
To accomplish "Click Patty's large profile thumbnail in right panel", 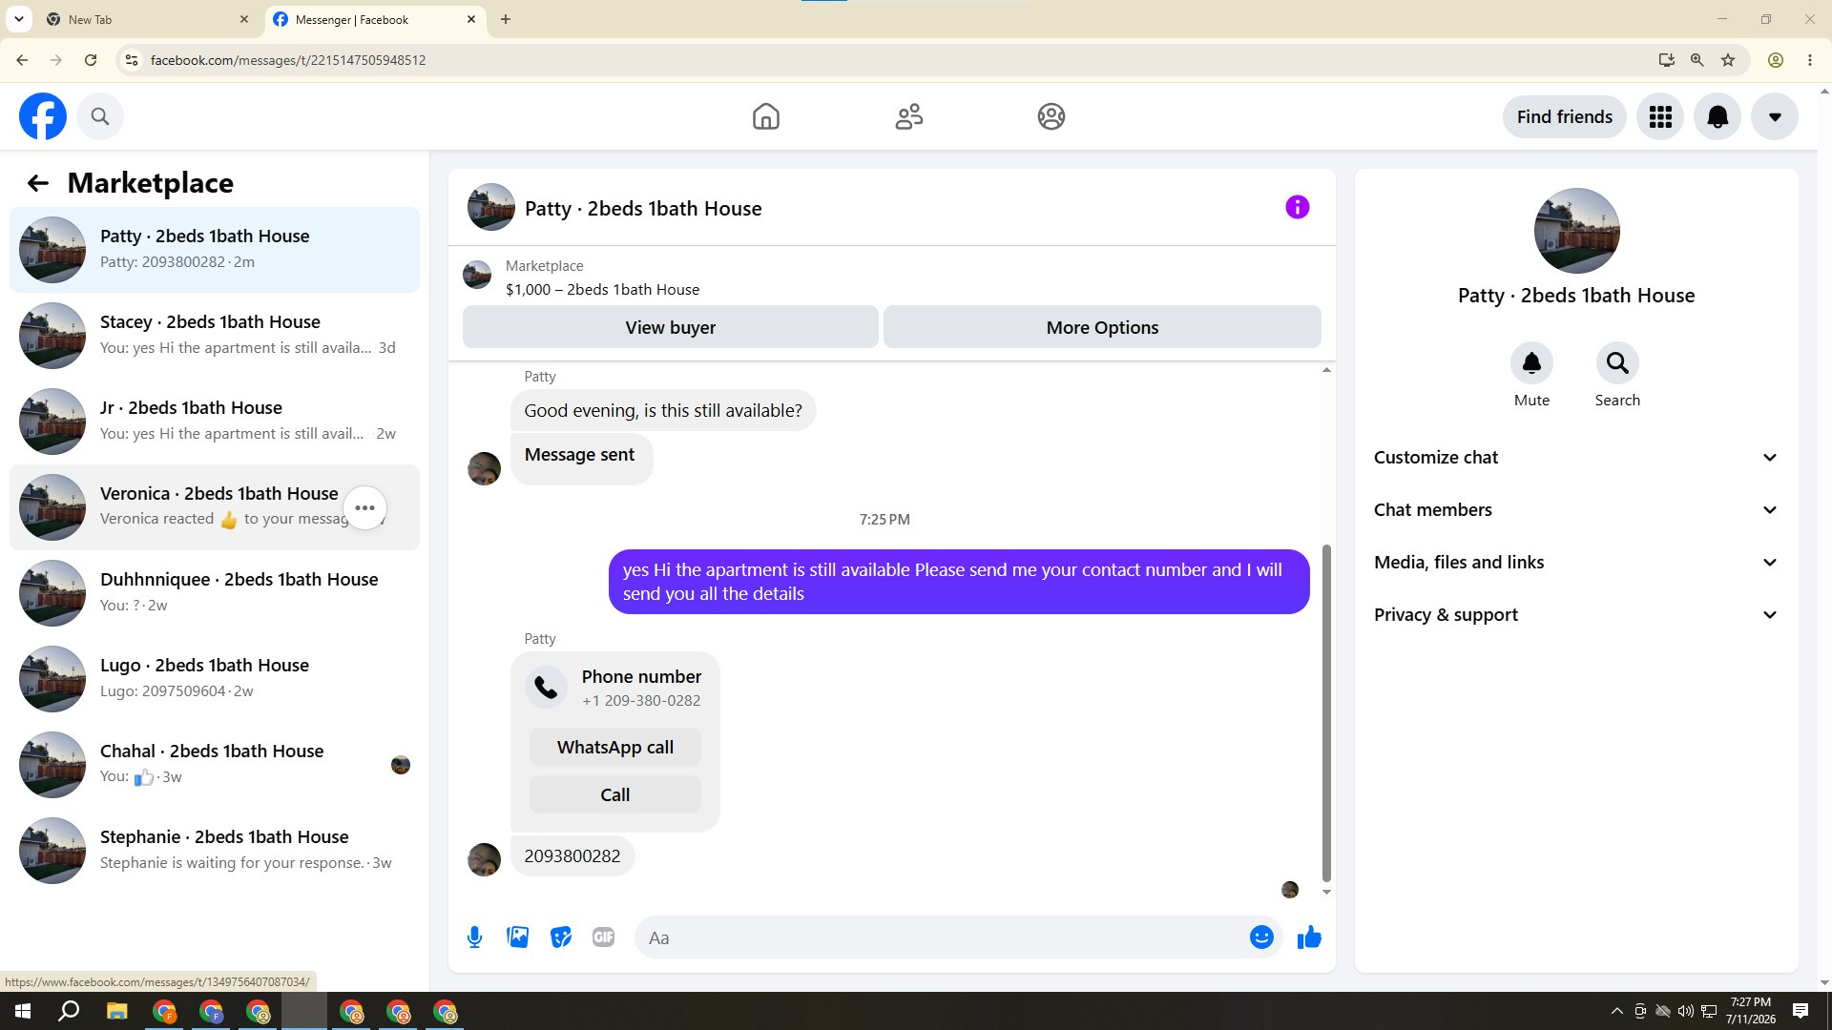I will (1576, 231).
